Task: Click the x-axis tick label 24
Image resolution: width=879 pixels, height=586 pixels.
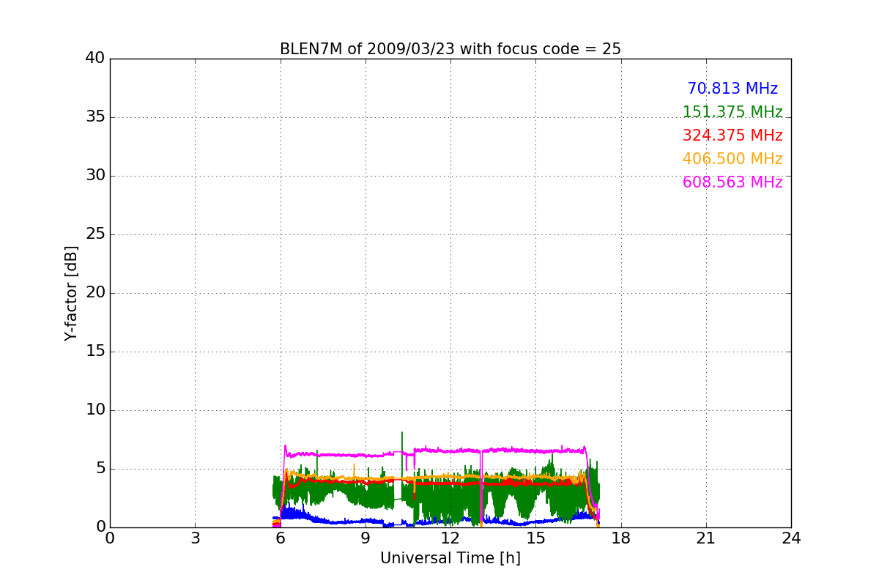Action: (x=791, y=538)
